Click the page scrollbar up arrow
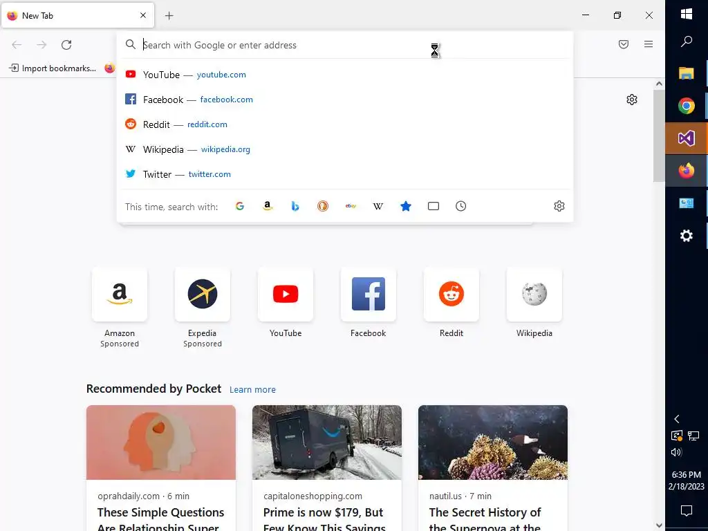 click(659, 84)
